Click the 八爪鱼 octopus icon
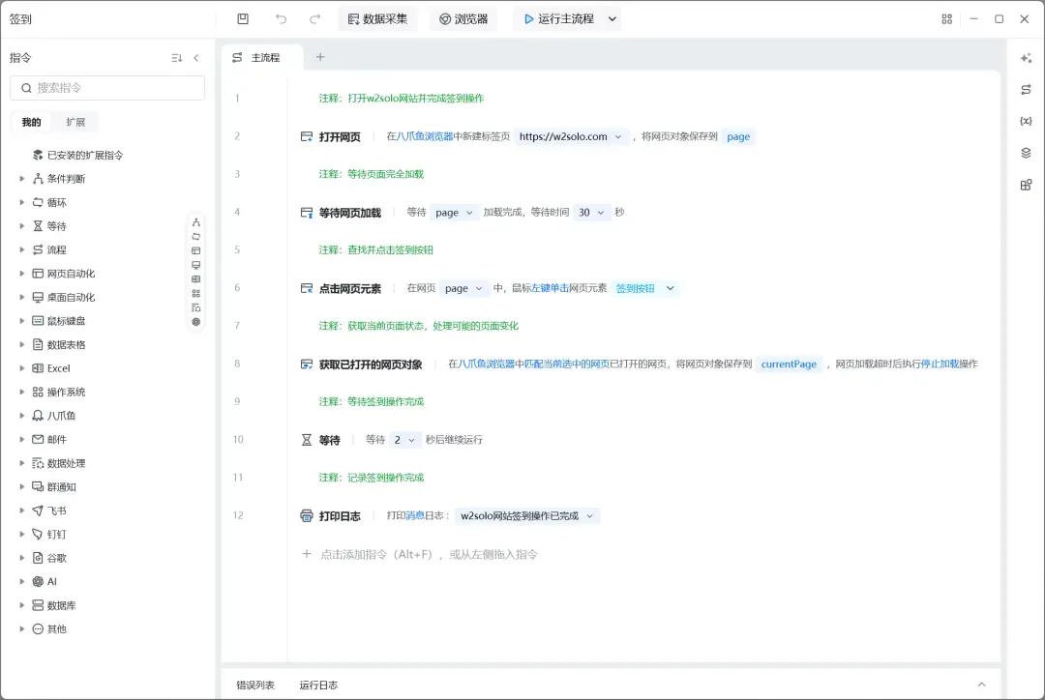Viewport: 1045px width, 700px height. 38,416
